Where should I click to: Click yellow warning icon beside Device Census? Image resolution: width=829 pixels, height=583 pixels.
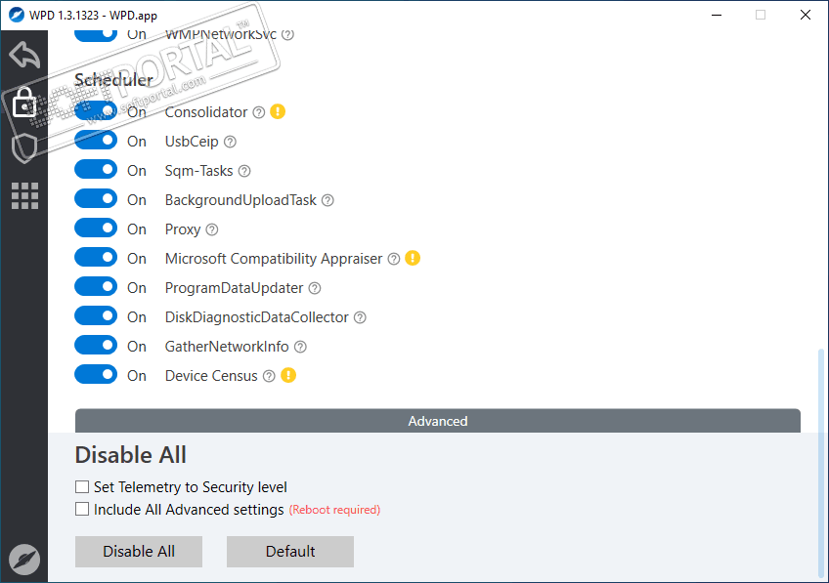coord(288,376)
